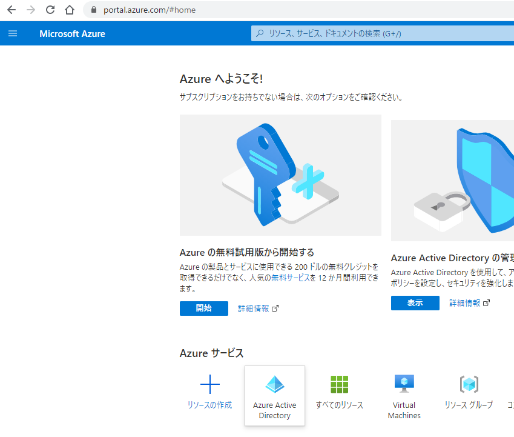Click the 開始 button to start free trial

[203, 309]
